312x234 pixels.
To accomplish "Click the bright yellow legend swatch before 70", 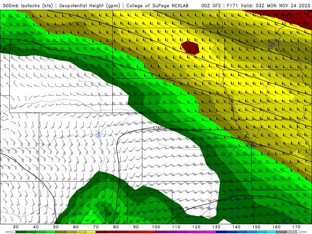I will pyautogui.click(x=91, y=232).
